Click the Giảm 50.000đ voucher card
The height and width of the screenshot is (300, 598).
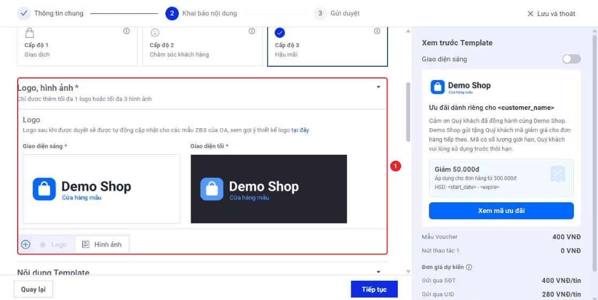(501, 178)
